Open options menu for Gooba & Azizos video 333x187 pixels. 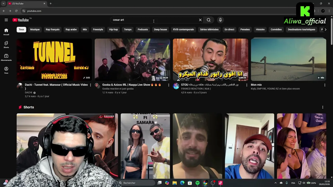(x=169, y=85)
